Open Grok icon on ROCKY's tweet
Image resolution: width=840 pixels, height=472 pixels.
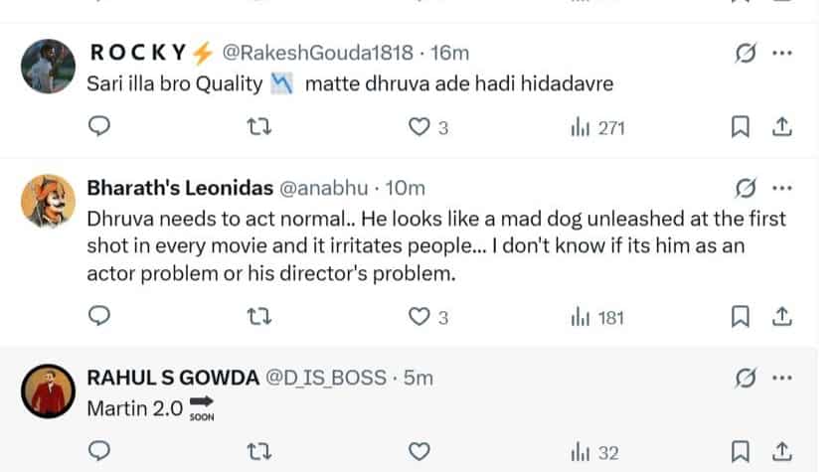point(745,53)
